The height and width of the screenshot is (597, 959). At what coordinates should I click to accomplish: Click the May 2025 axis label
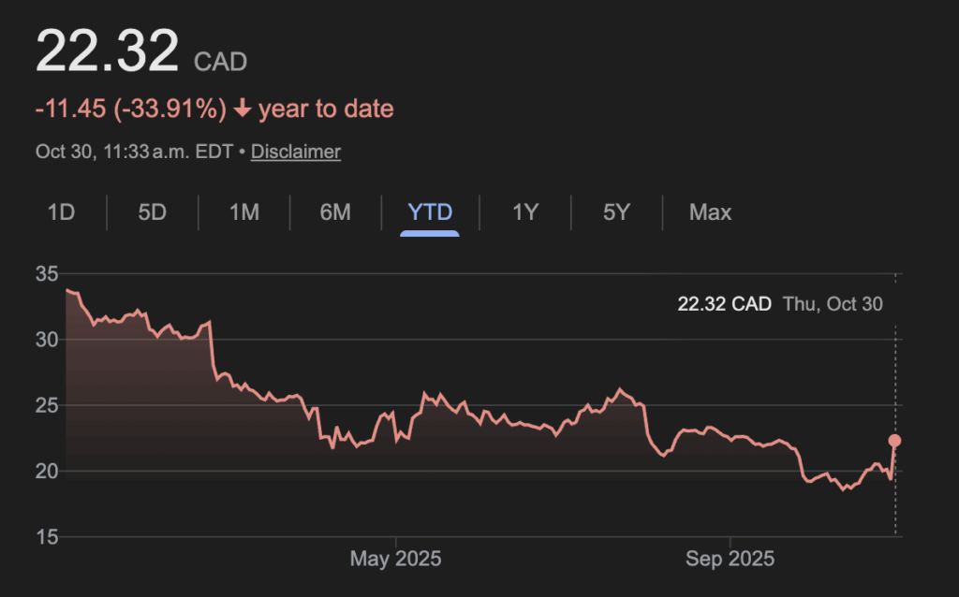(x=395, y=560)
